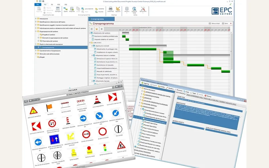This screenshot has height=168, width=269.
Task: Expand the Introduzione tree node
Action: click(36, 19)
